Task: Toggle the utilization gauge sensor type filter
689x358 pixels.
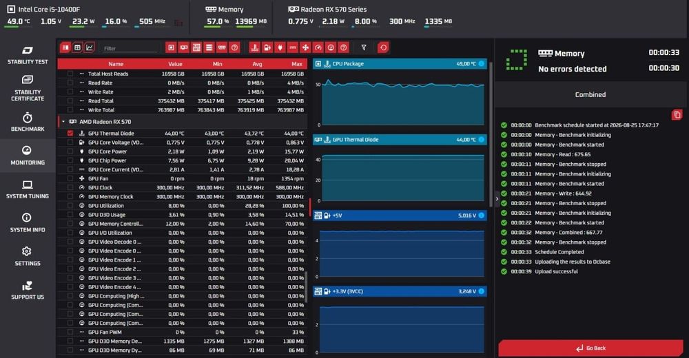Action: 331,48
